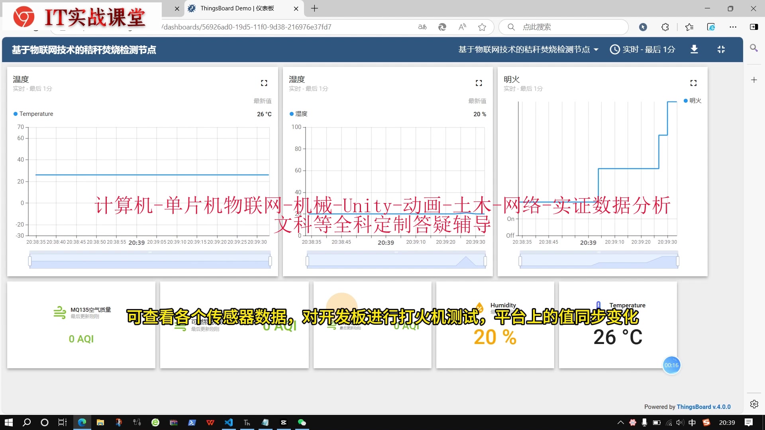Open browser extensions puzzle icon
Image resolution: width=765 pixels, height=430 pixels.
[665, 27]
